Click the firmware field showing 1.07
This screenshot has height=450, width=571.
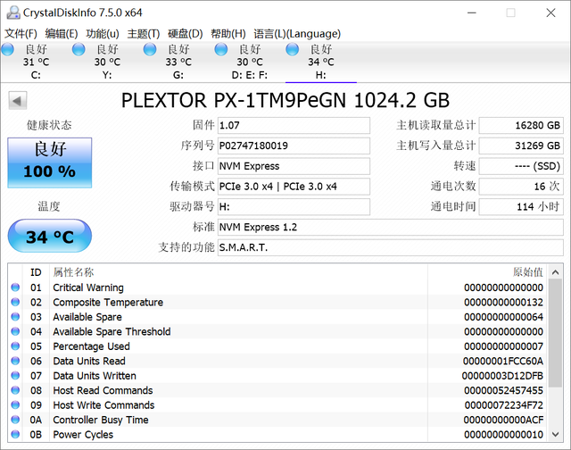pyautogui.click(x=294, y=125)
